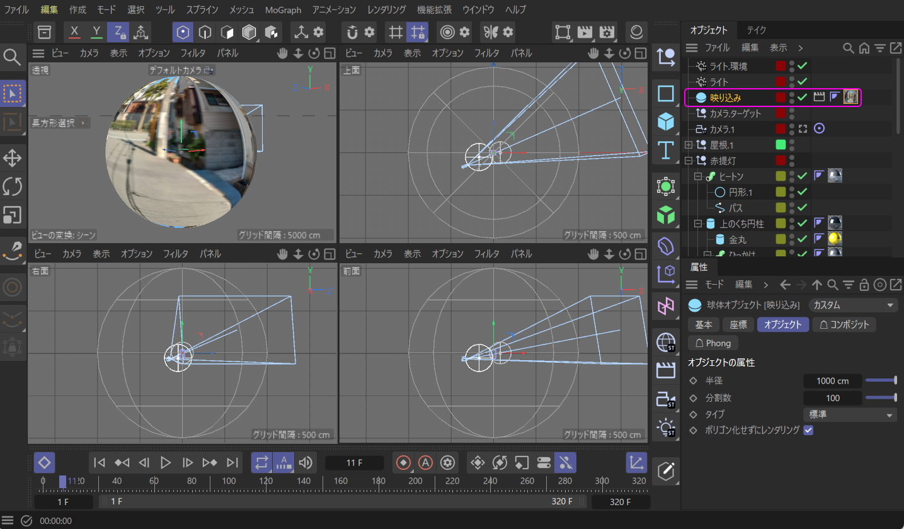This screenshot has width=904, height=529.
Task: Click the 半径 slider
Action: point(881,381)
